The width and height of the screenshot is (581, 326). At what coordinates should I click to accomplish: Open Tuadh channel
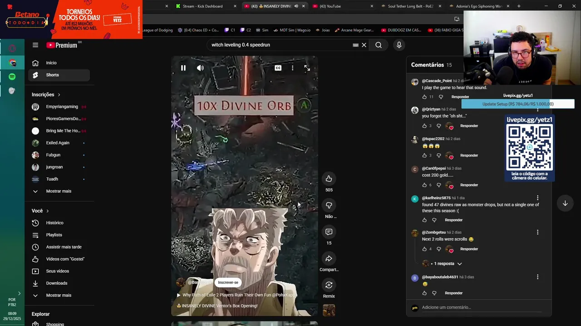tap(59, 179)
